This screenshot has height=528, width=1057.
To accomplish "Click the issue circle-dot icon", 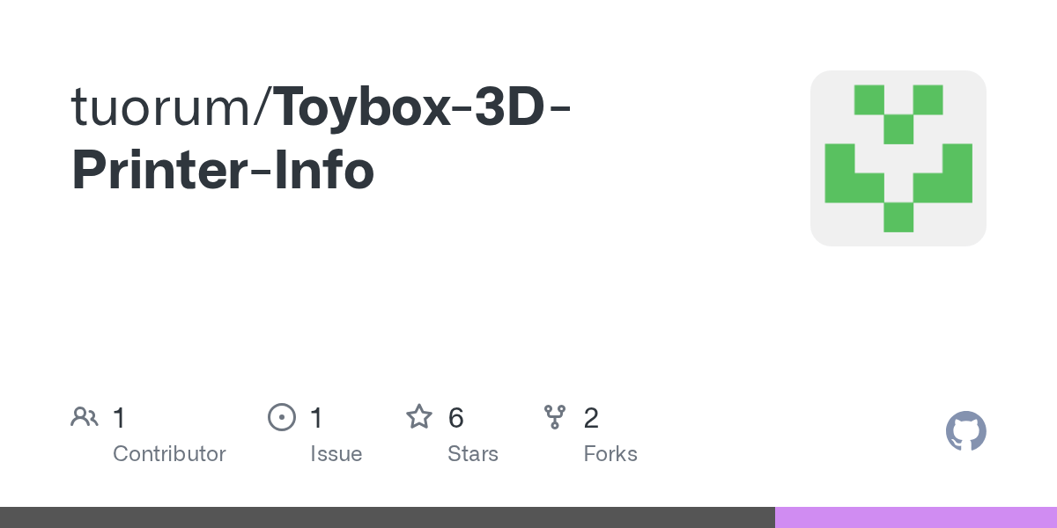I will click(282, 417).
